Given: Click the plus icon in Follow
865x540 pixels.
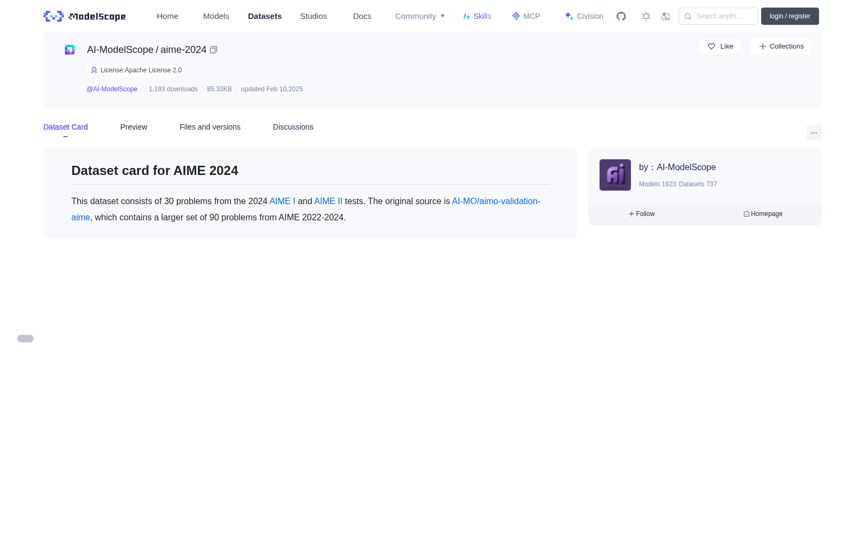Looking at the screenshot, I should click(631, 214).
